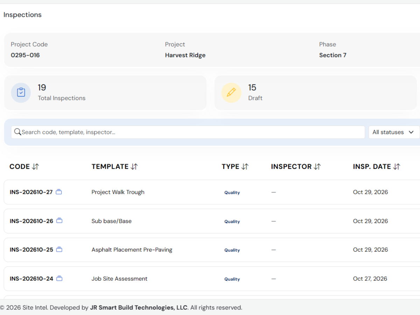
Task: Click the INSPECTOR column header label
Action: pyautogui.click(x=291, y=167)
